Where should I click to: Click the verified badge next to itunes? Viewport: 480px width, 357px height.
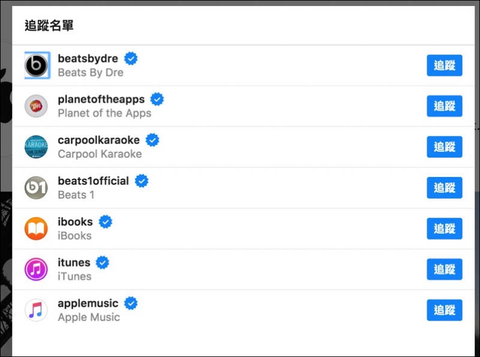pos(102,263)
